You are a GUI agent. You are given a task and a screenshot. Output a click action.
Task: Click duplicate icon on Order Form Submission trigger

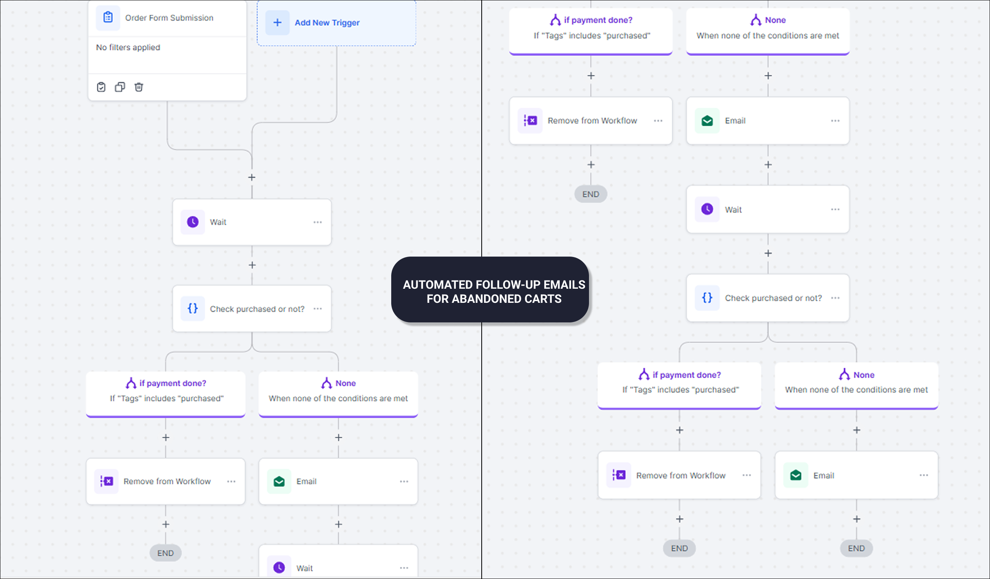[120, 87]
